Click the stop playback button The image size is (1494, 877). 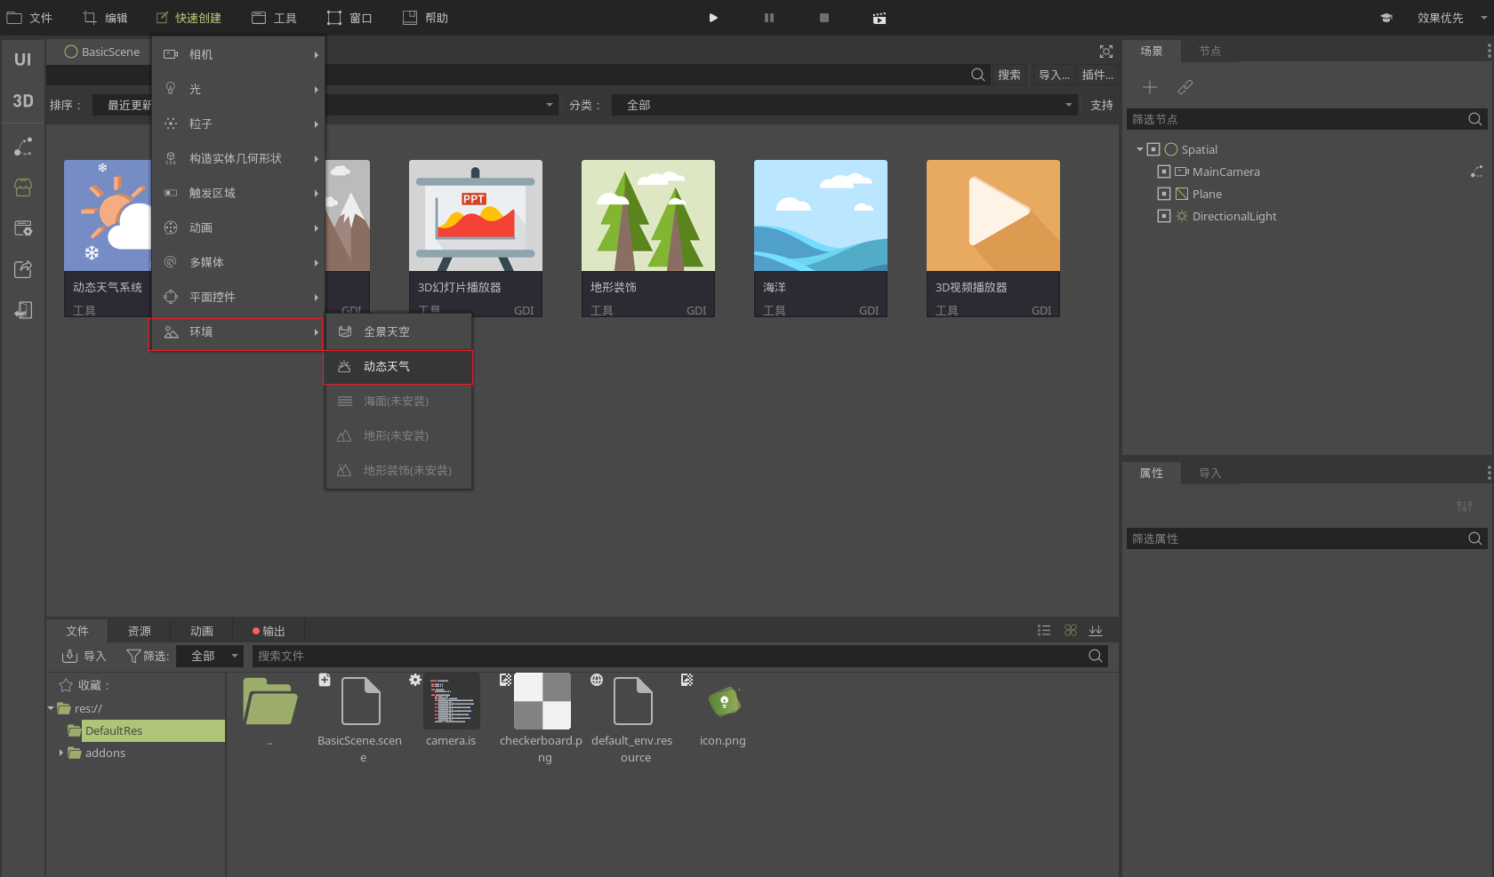pos(824,18)
